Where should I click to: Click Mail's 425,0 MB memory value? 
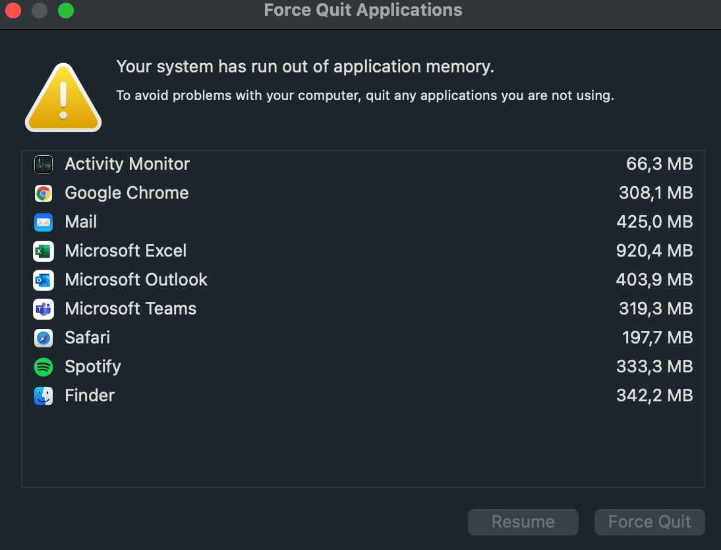[654, 222]
